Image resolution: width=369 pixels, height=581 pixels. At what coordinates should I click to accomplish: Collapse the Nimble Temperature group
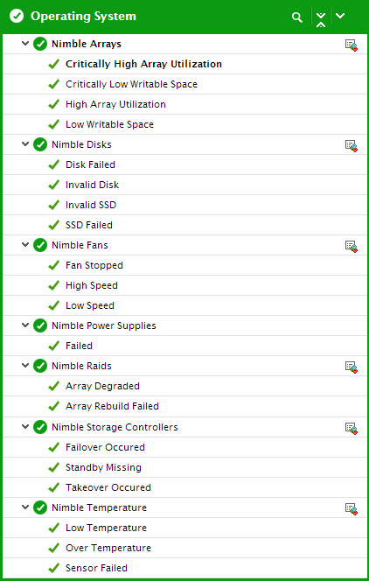coord(25,507)
